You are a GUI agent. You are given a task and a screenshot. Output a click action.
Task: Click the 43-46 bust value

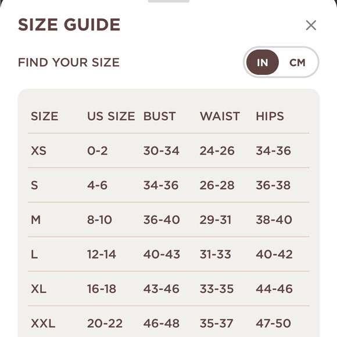pos(161,289)
